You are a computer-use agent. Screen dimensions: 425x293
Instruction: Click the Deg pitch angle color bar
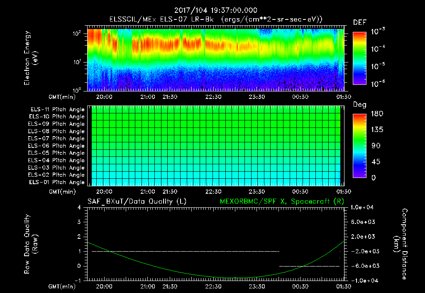tap(359, 146)
